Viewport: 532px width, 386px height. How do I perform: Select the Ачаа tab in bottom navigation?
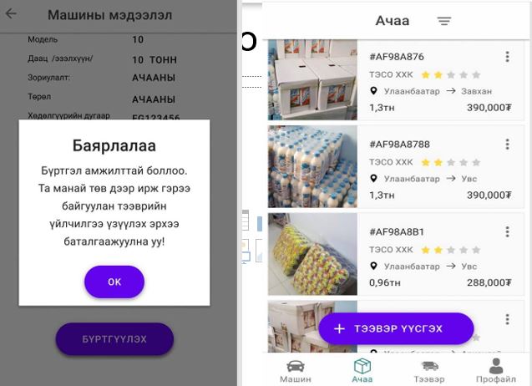pos(362,371)
